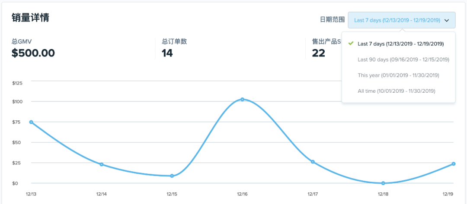Pick All time date range
Image resolution: width=467 pixels, height=204 pixels.
396,91
